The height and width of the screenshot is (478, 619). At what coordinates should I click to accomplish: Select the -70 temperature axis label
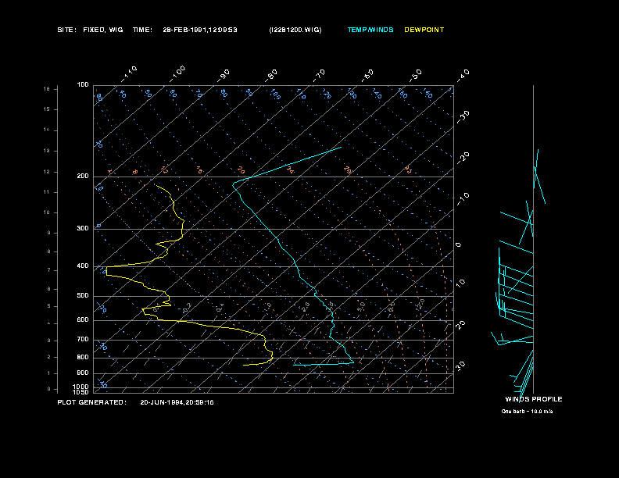[x=319, y=76]
